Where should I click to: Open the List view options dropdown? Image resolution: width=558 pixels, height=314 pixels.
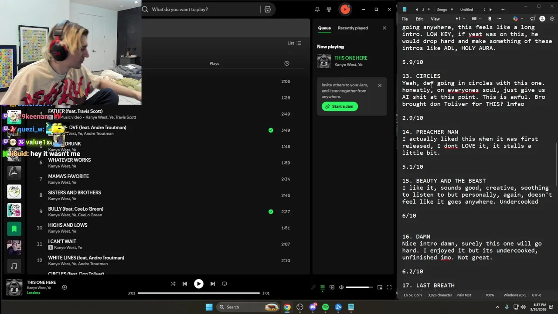point(294,43)
